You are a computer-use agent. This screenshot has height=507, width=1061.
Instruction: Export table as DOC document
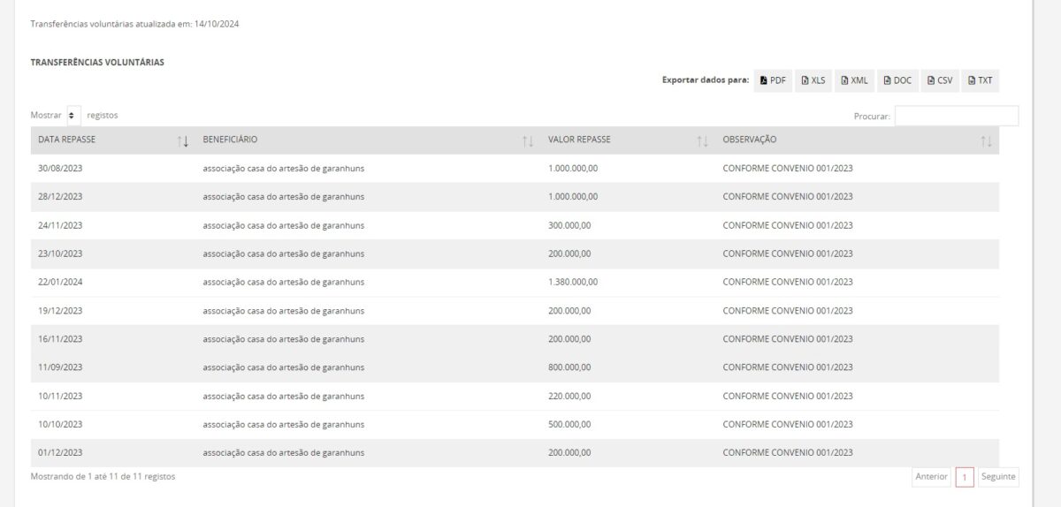point(897,80)
